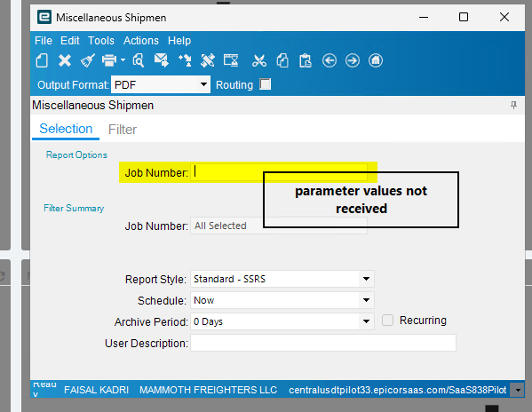Click the Print printer icon

[109, 61]
